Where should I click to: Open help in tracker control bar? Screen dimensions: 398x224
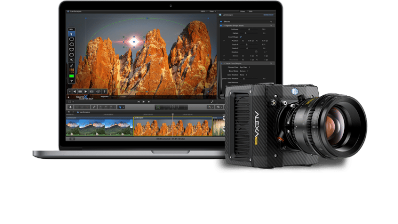(x=105, y=92)
